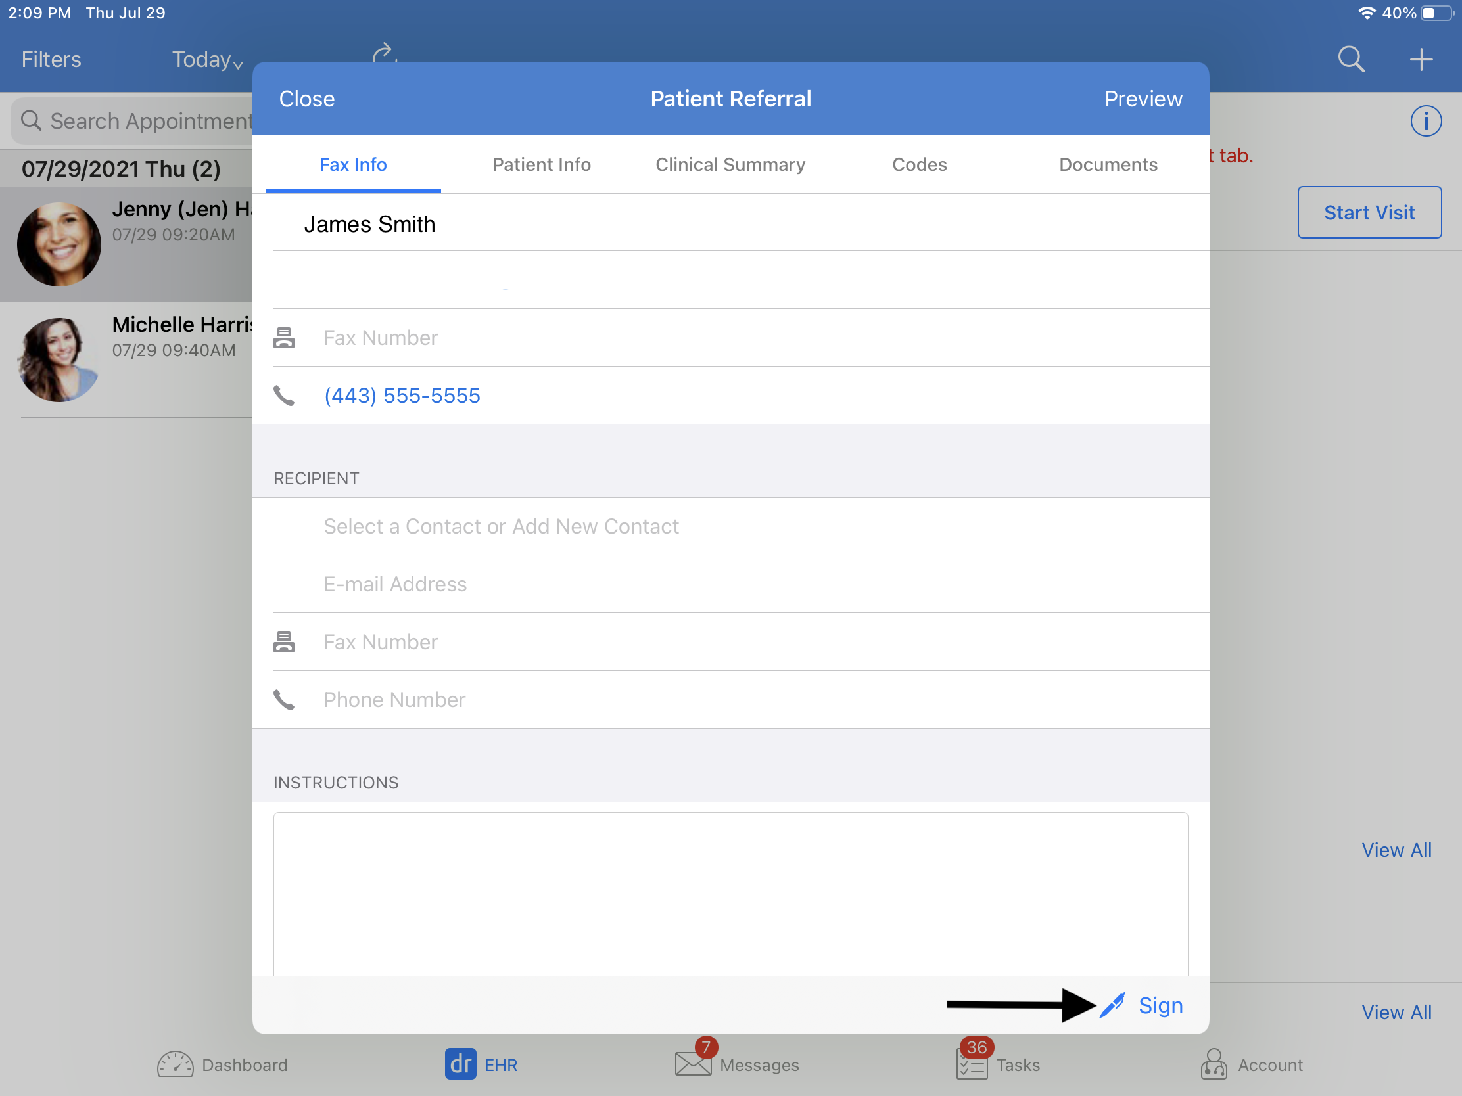1462x1096 pixels.
Task: Tap the search magnifier icon in the header
Action: (1351, 59)
